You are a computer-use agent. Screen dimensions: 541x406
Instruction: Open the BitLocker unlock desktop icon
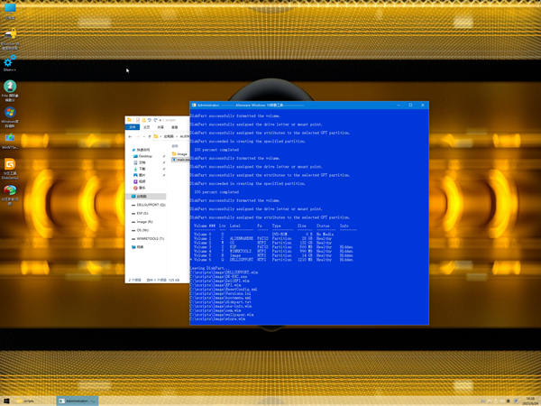coord(10,38)
